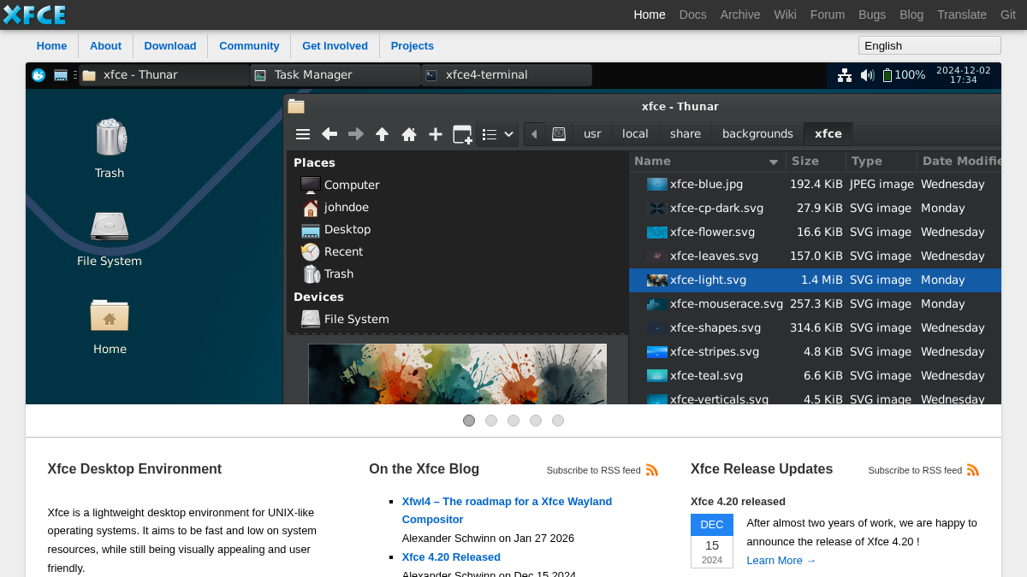This screenshot has height=577, width=1027.
Task: Click the RSS icon beside Xfce Release Updates
Action: point(973,470)
